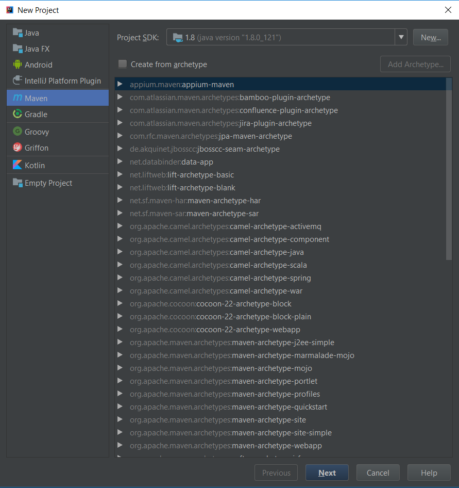Viewport: 459px width, 488px height.
Task: Click the Previous button
Action: pos(276,473)
